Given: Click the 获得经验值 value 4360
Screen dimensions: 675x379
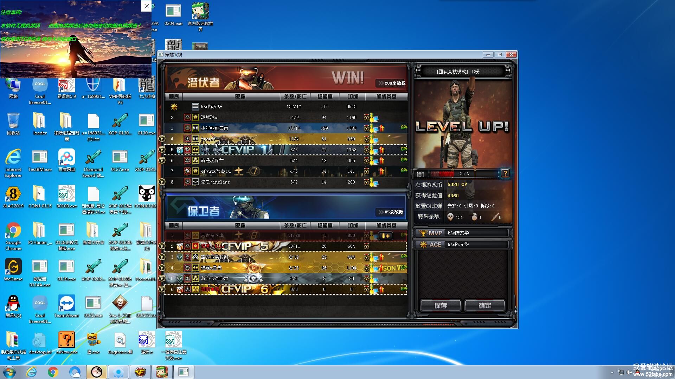Looking at the screenshot, I should (x=453, y=195).
